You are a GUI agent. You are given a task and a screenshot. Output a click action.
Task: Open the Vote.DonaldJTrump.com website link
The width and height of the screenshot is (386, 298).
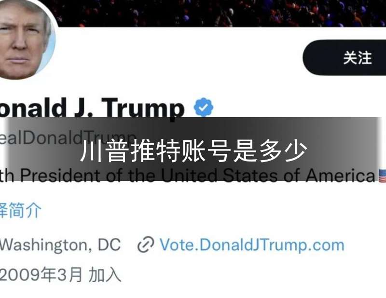pyautogui.click(x=252, y=245)
